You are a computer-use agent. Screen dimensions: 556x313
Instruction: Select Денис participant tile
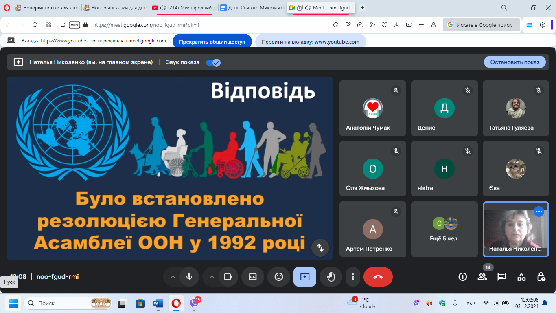pos(444,108)
